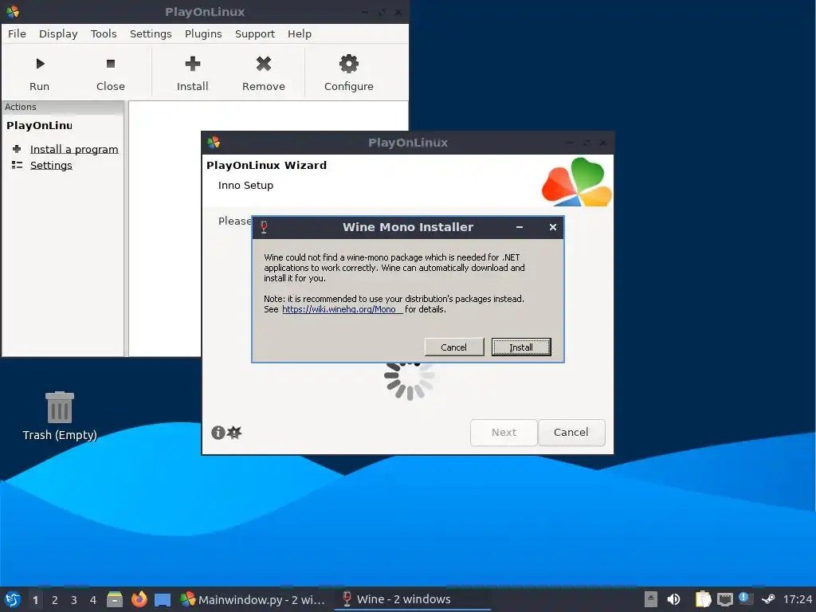Open the File menu
Viewport: 816px width, 612px height.
[x=17, y=33]
